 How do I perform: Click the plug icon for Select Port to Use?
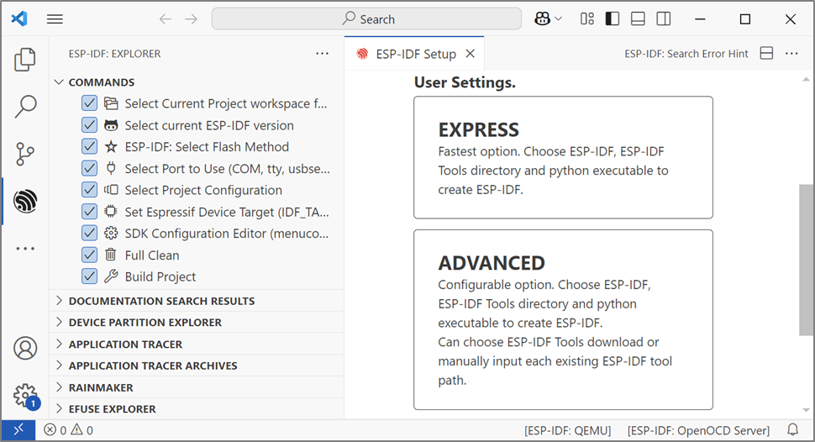[x=111, y=168]
